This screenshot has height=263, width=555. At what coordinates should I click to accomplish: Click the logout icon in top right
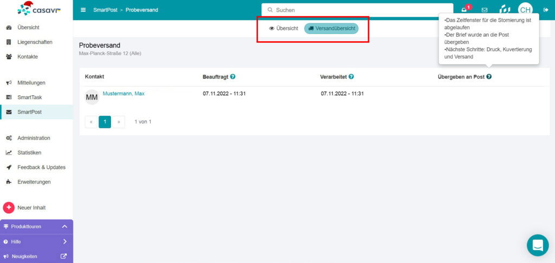click(545, 10)
